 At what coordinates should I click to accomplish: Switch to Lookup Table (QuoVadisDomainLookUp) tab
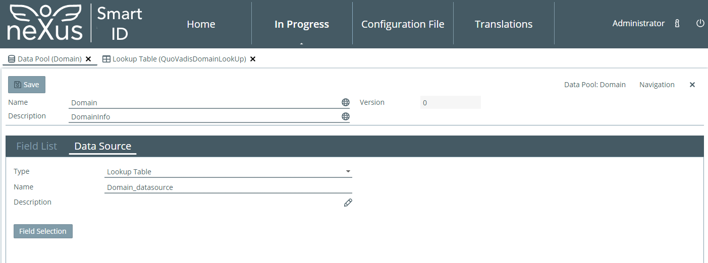(179, 59)
